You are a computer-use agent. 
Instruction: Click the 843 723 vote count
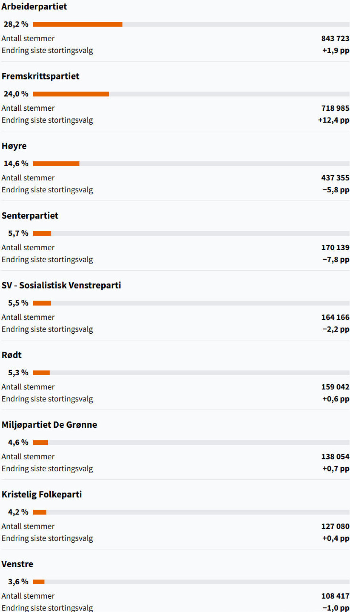click(335, 39)
